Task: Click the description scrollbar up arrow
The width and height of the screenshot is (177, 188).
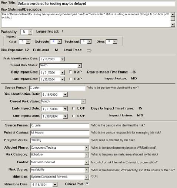Action: click(173, 14)
